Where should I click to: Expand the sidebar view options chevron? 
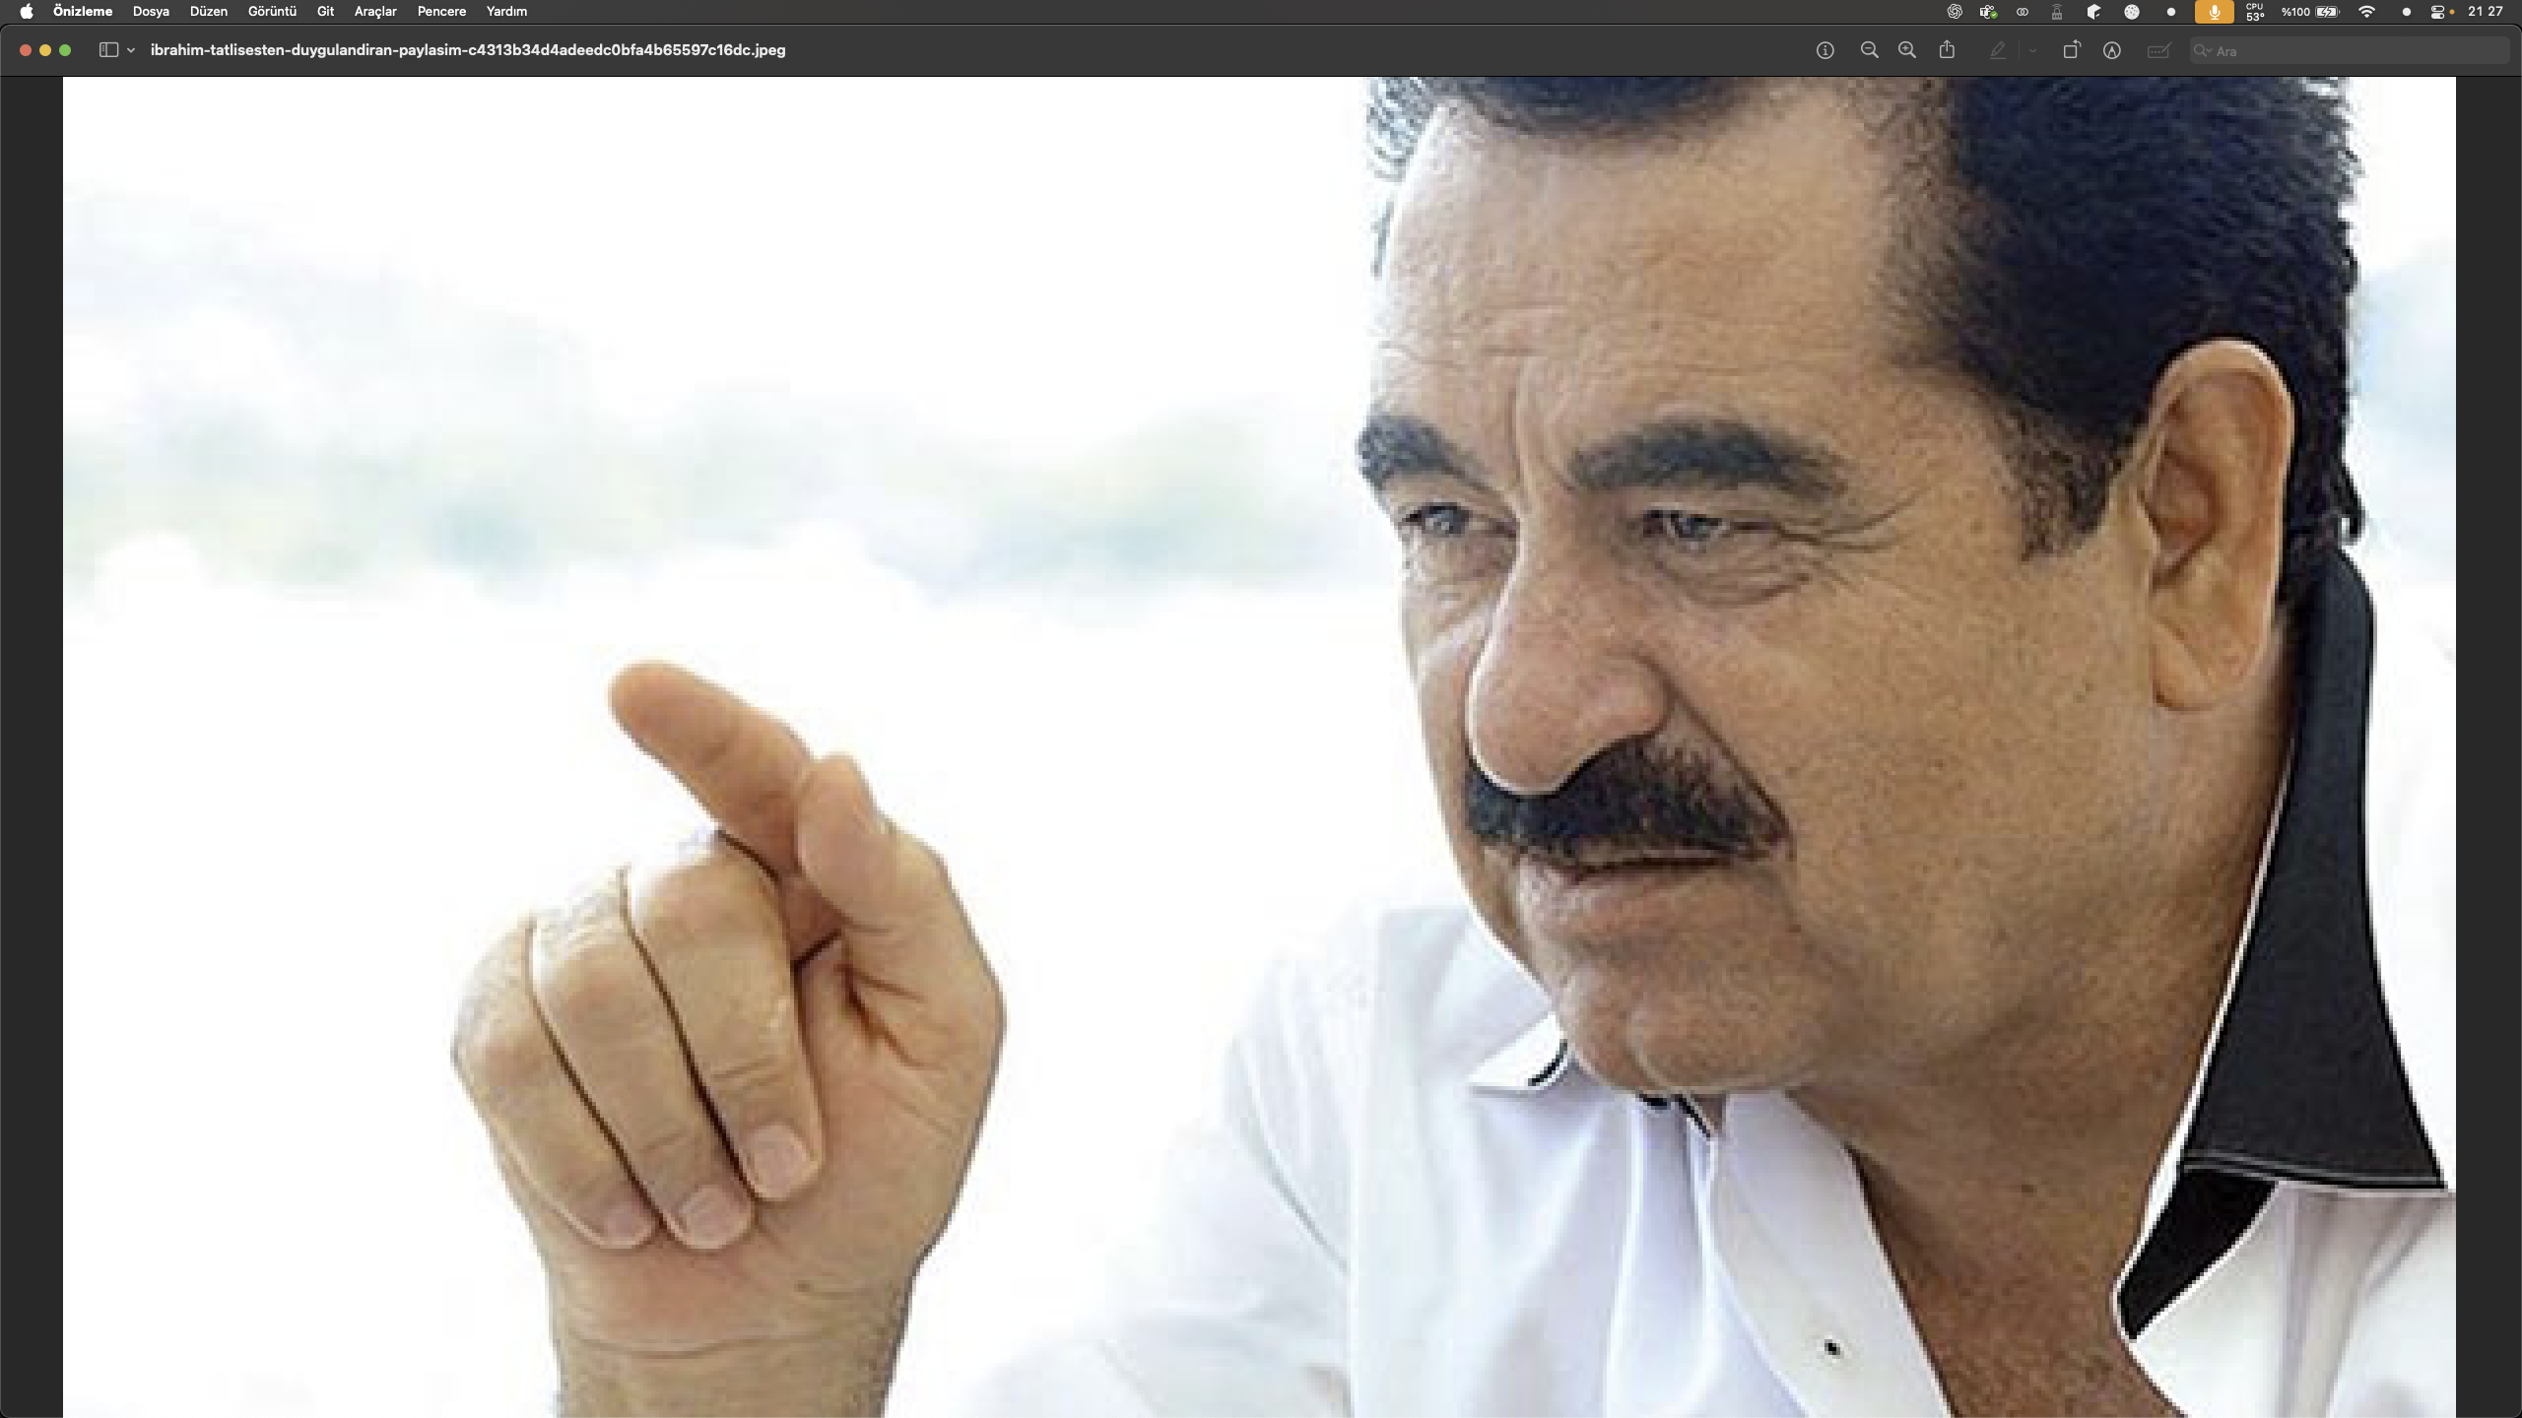point(131,50)
